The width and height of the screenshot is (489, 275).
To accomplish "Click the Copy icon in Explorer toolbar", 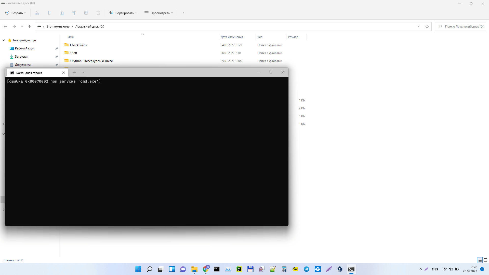I will (49, 13).
